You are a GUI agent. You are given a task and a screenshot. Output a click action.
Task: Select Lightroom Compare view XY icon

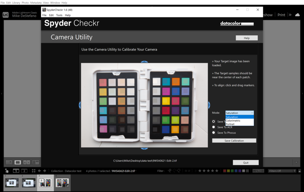(27, 162)
